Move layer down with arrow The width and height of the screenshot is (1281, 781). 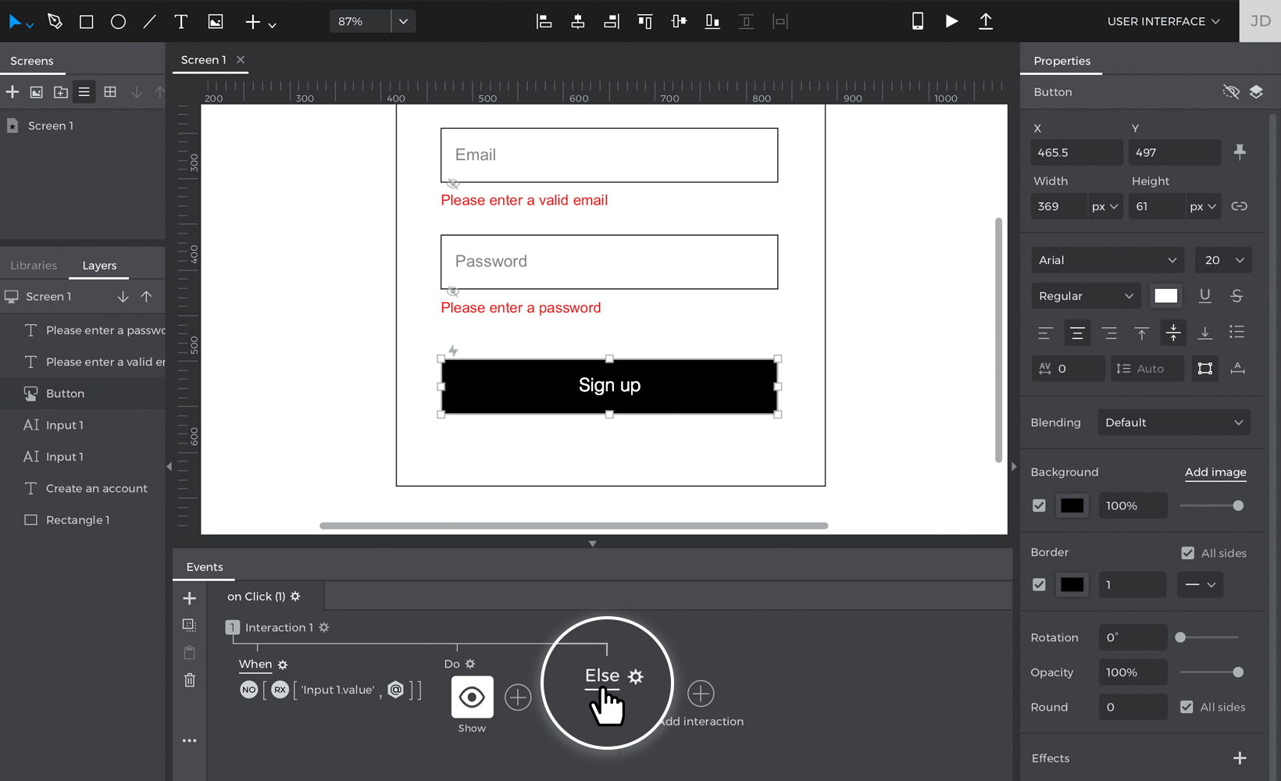coord(123,297)
